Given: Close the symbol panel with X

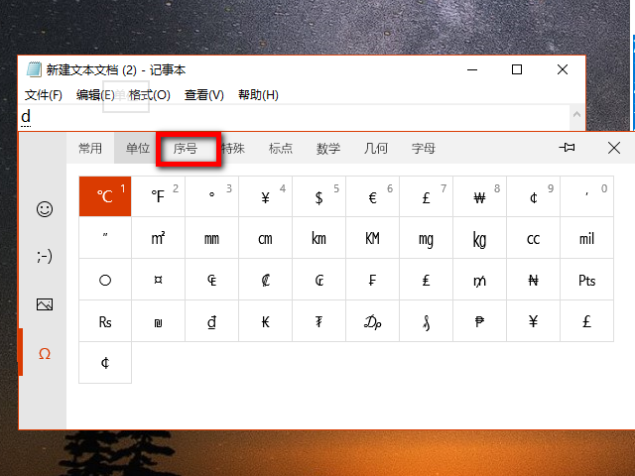Looking at the screenshot, I should click(x=614, y=148).
